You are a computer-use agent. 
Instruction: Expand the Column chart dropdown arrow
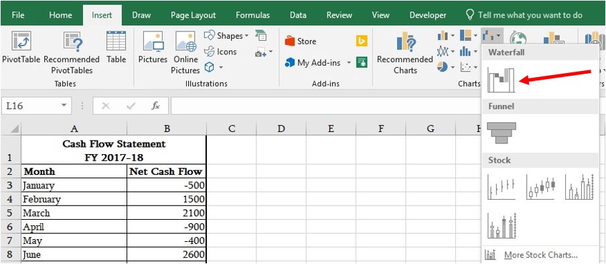[452, 36]
